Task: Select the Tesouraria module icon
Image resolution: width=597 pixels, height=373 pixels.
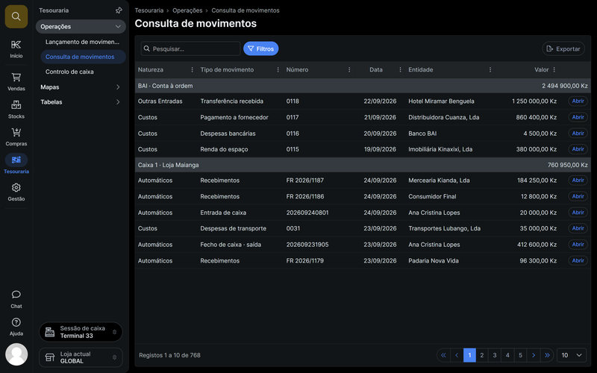Action: pos(16,160)
